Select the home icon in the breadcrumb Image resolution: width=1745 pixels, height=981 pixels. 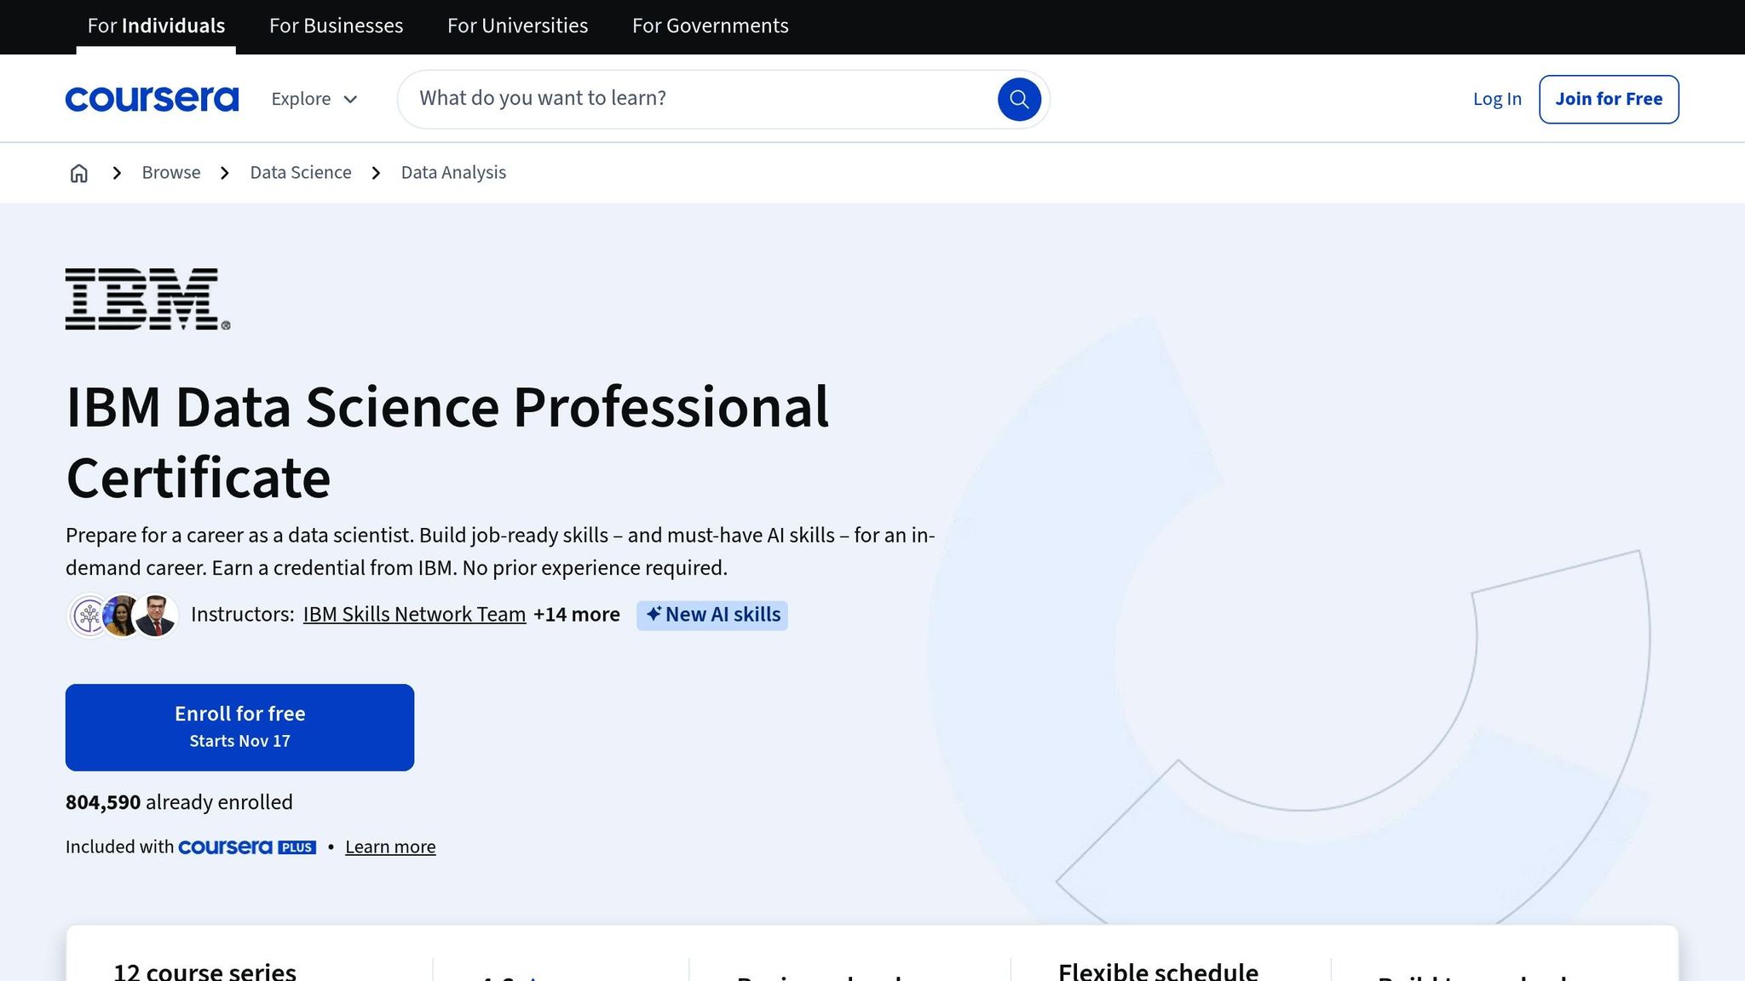pyautogui.click(x=78, y=172)
